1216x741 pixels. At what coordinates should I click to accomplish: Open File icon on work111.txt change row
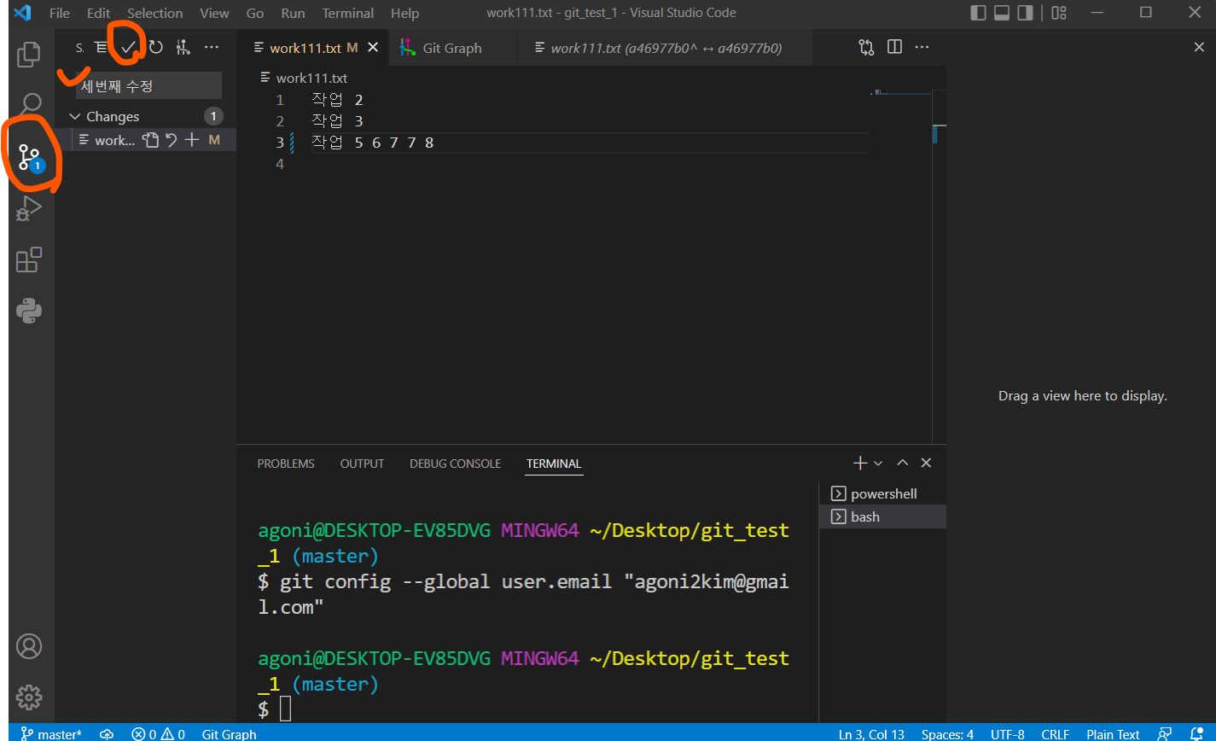click(151, 140)
